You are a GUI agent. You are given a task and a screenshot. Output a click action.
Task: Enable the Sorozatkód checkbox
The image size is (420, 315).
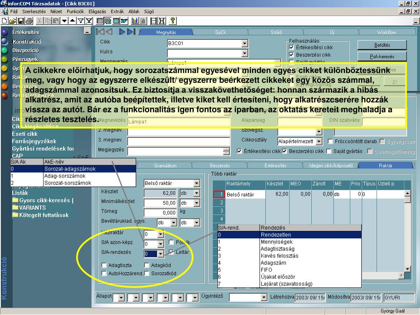click(146, 274)
